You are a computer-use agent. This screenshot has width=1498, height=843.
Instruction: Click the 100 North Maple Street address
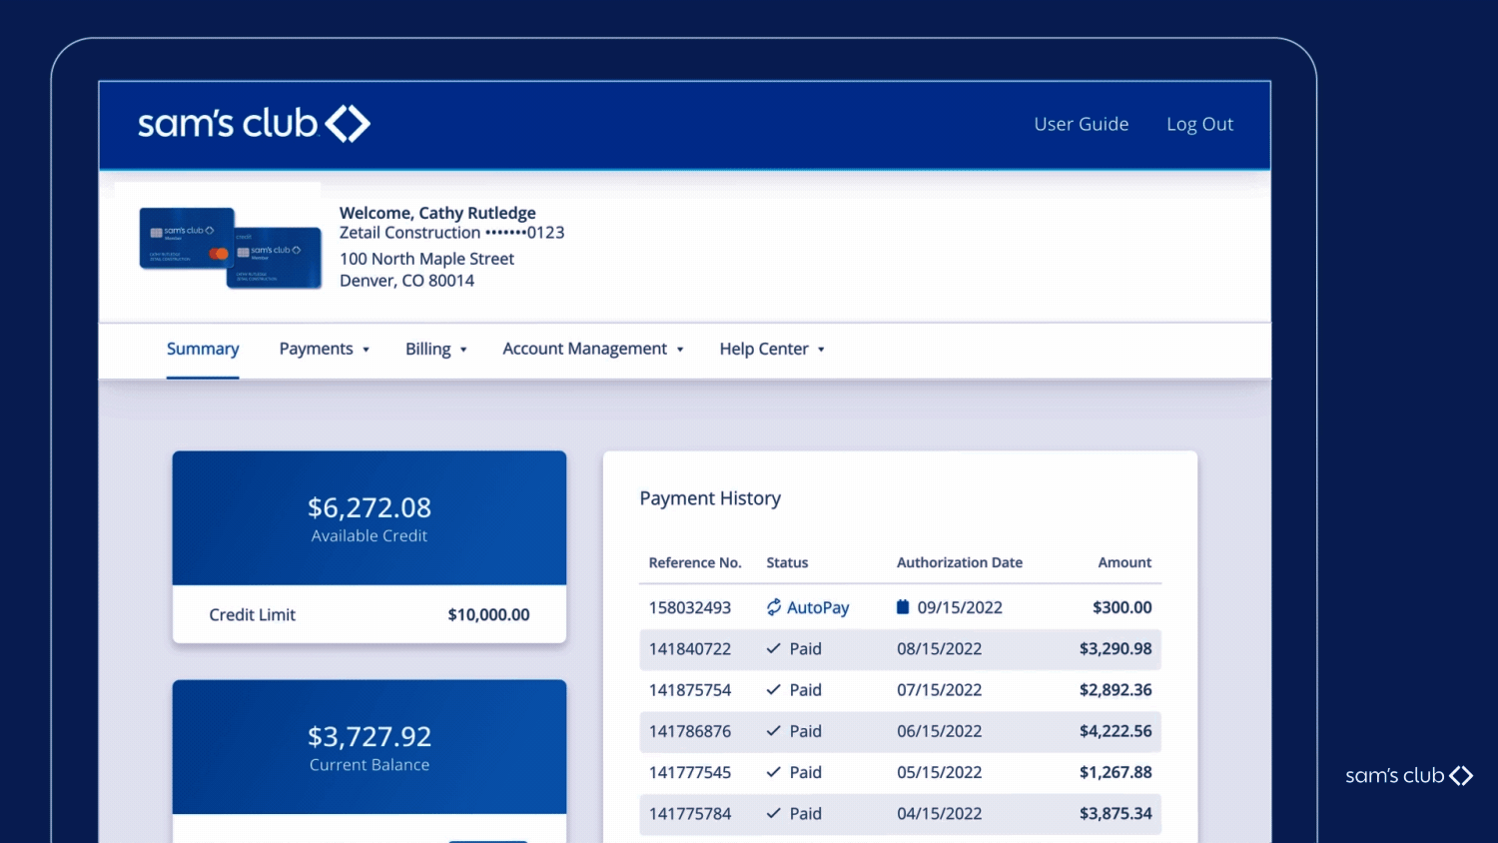(426, 259)
